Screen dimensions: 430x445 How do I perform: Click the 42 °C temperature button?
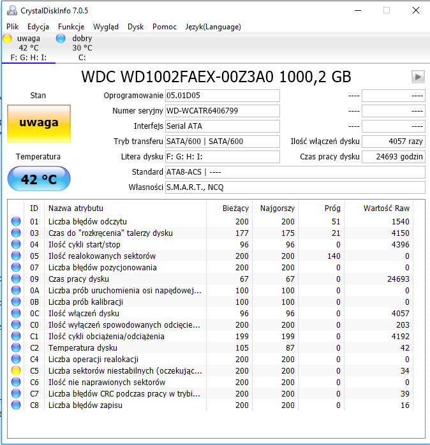pyautogui.click(x=39, y=179)
